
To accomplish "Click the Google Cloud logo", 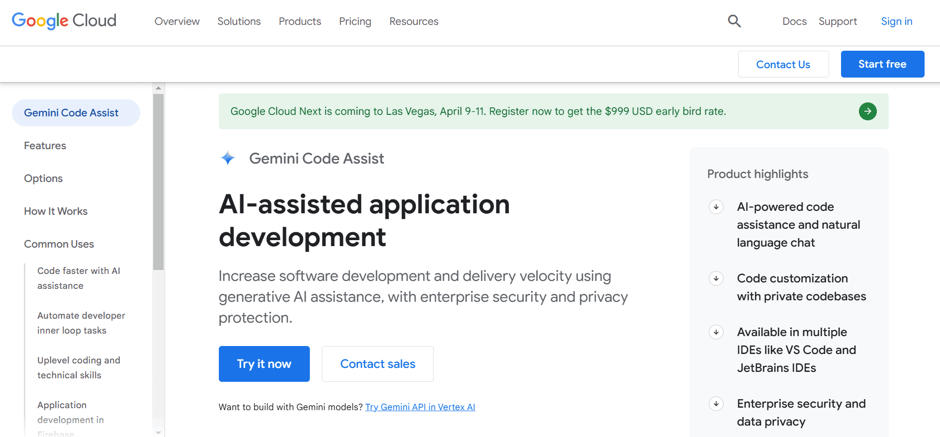I will (x=64, y=21).
